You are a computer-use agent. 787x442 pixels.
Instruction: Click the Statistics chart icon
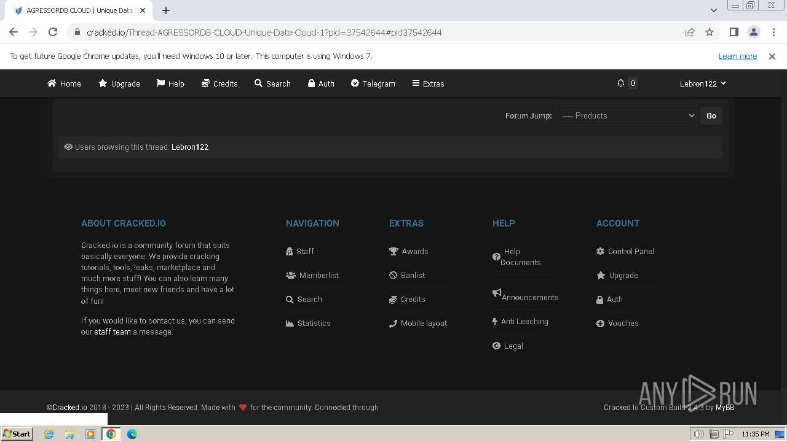tap(290, 323)
